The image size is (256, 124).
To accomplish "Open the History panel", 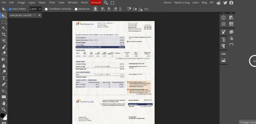I will click(x=231, y=18).
